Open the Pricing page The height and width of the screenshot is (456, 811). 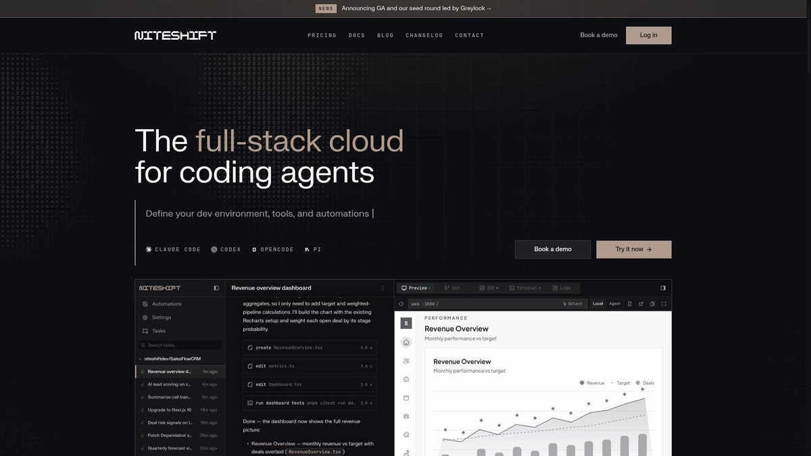click(x=322, y=35)
